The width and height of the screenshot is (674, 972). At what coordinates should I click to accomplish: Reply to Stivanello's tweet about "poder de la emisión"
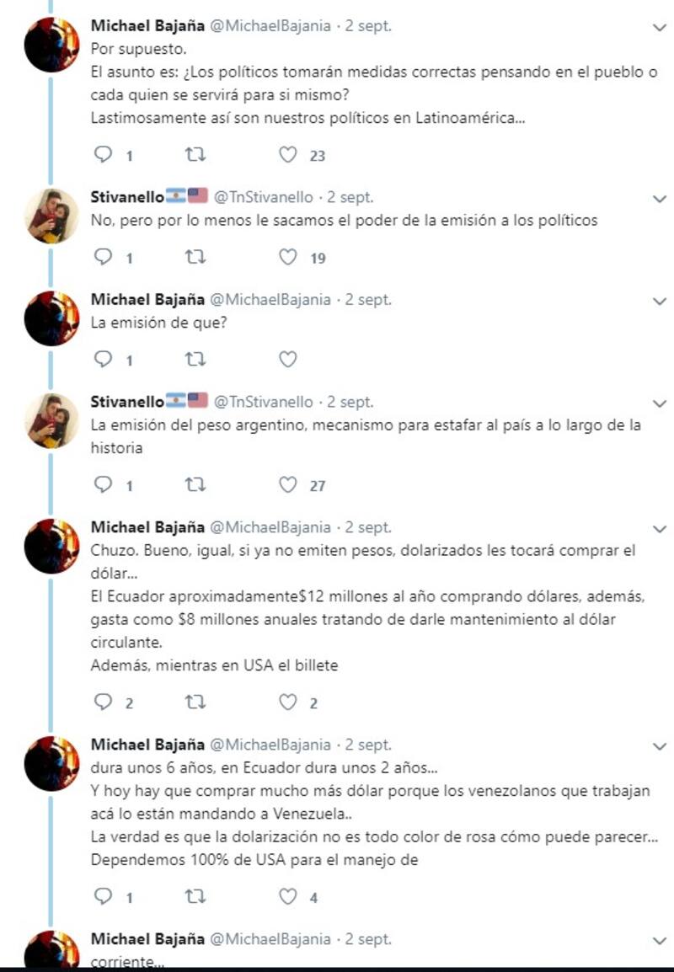[104, 258]
